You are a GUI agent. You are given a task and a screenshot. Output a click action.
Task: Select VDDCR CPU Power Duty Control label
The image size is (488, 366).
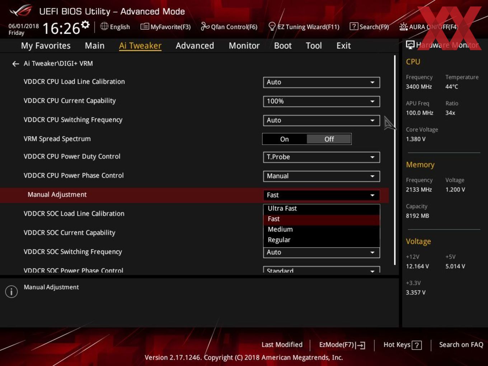tap(72, 156)
